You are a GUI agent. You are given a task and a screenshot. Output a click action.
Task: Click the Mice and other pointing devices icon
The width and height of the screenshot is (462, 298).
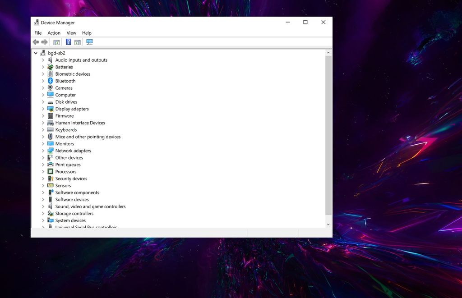[51, 137]
